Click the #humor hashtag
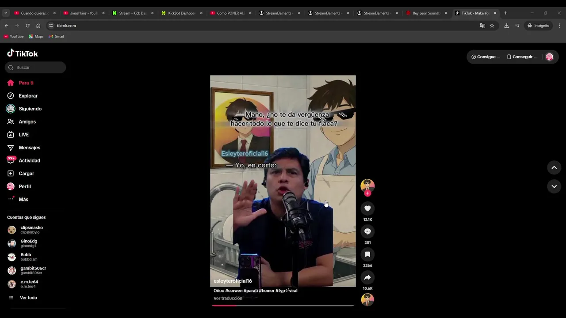The height and width of the screenshot is (318, 566). coord(267,291)
